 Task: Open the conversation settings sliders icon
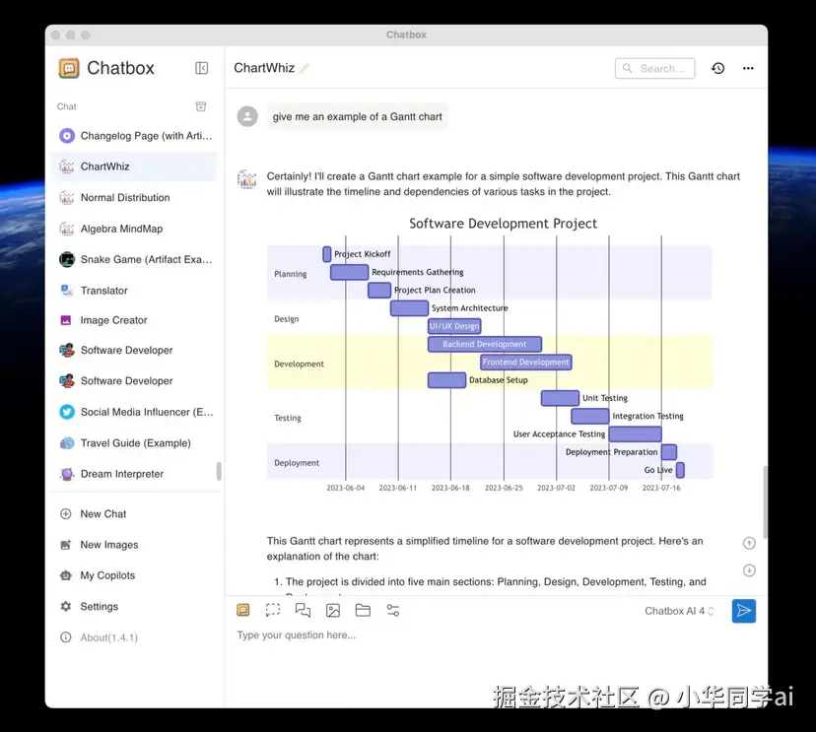coord(393,610)
